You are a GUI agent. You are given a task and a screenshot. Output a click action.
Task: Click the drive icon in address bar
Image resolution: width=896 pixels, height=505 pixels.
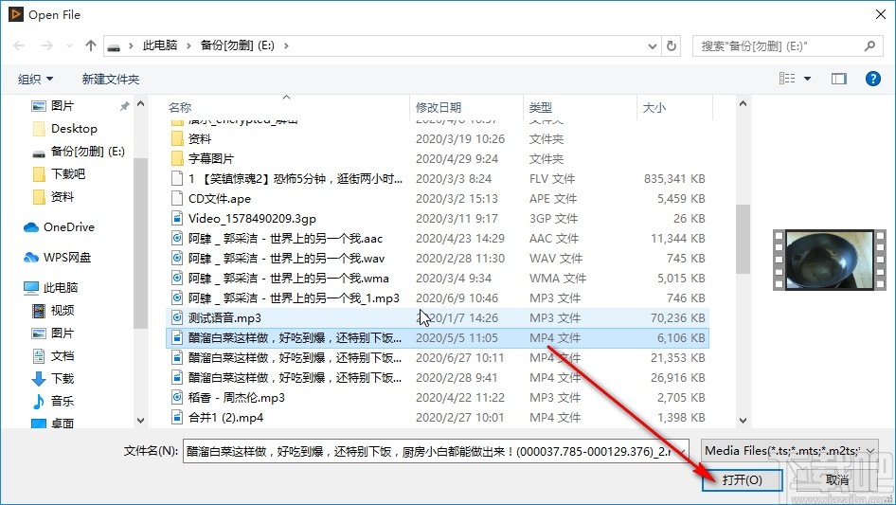tap(114, 46)
